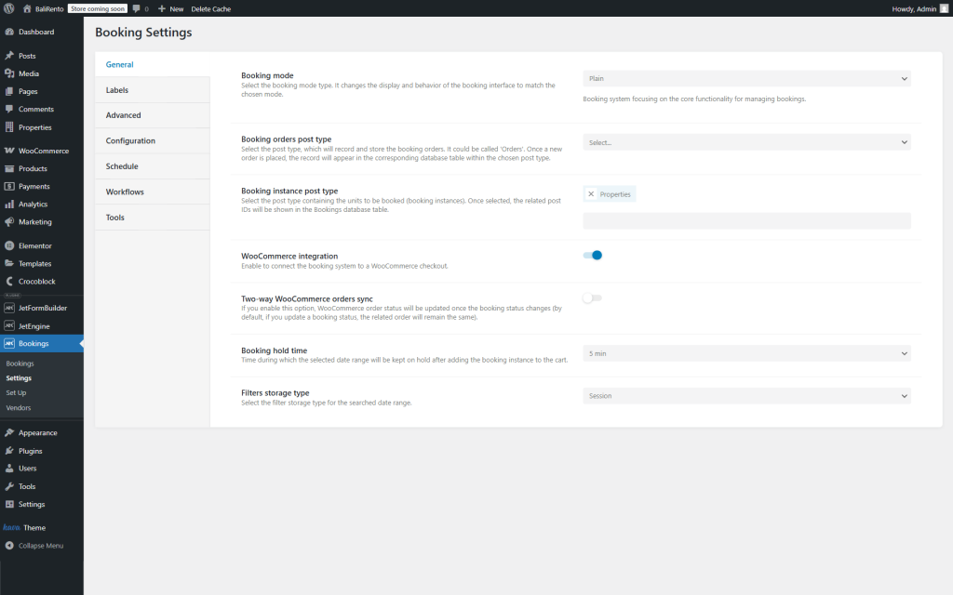Click the Media icon in sidebar
This screenshot has height=595, width=953.
tap(9, 73)
